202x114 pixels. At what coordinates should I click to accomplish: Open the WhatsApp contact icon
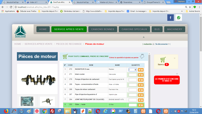pyautogui.click(x=178, y=17)
